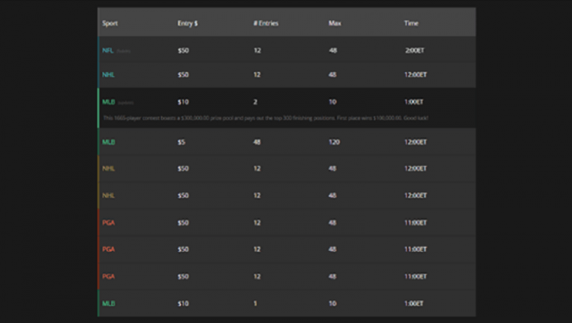Screen dimensions: 572x323
Task: Sort contests by the Time column header
Action: (411, 23)
